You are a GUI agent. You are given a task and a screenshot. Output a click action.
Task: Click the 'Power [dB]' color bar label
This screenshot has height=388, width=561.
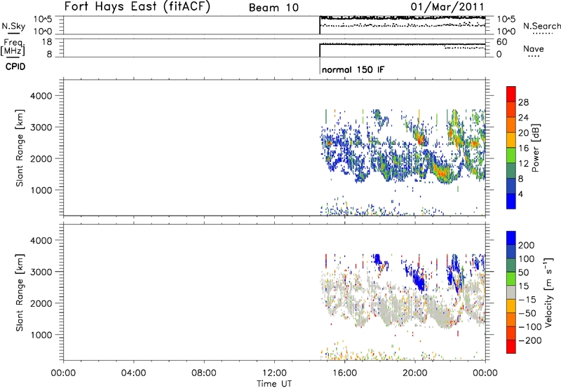point(535,148)
